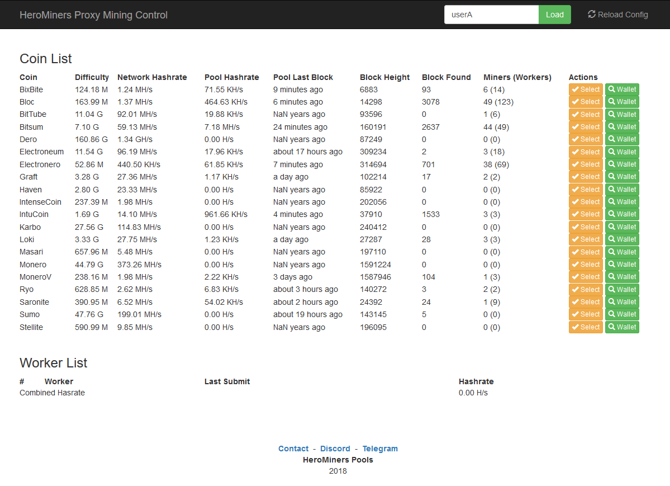
Task: Select the Electronero coin
Action: (586, 164)
